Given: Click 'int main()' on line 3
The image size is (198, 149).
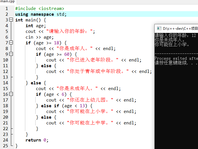Looking at the screenshot, I should (x=28, y=20).
